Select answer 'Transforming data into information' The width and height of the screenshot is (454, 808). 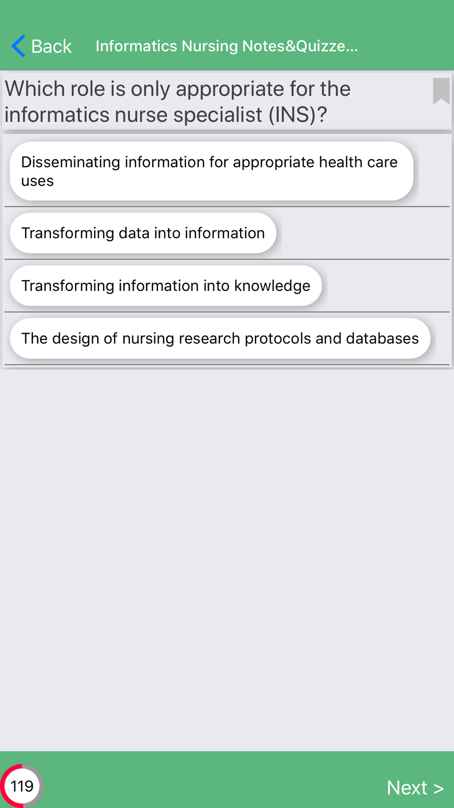[143, 233]
